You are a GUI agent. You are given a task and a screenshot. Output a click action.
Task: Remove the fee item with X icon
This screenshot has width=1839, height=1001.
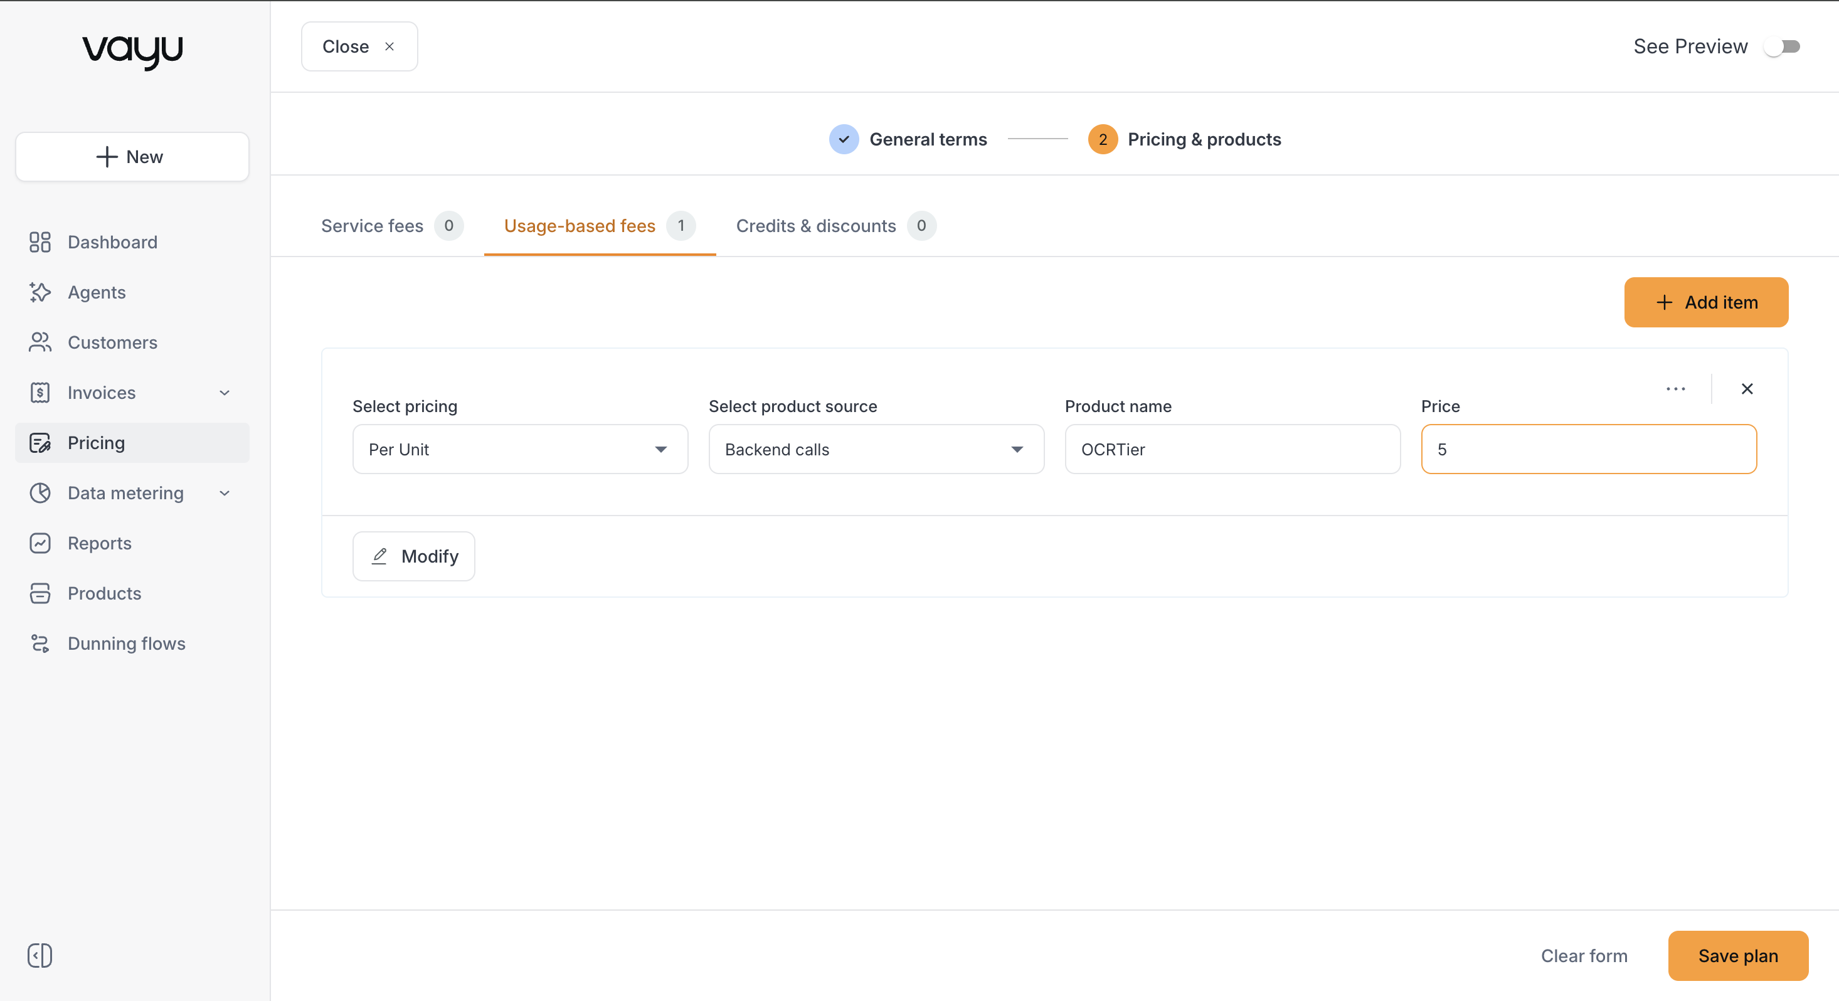coord(1747,388)
